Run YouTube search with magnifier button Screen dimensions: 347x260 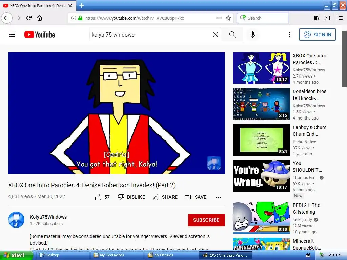pos(232,35)
